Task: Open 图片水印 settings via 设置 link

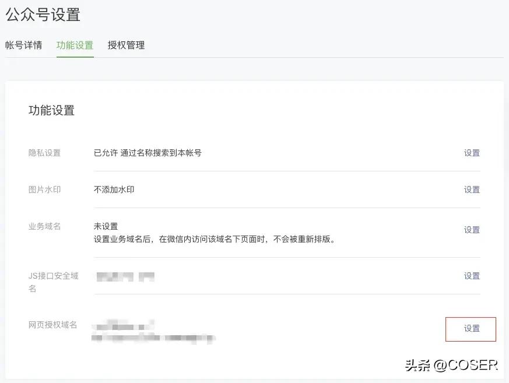Action: 472,189
